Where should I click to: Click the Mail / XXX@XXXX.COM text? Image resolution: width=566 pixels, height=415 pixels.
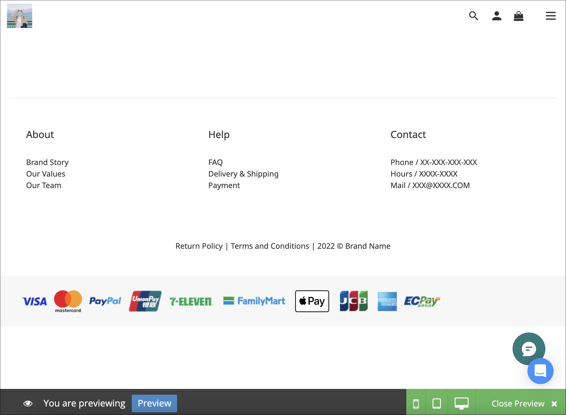pyautogui.click(x=430, y=185)
